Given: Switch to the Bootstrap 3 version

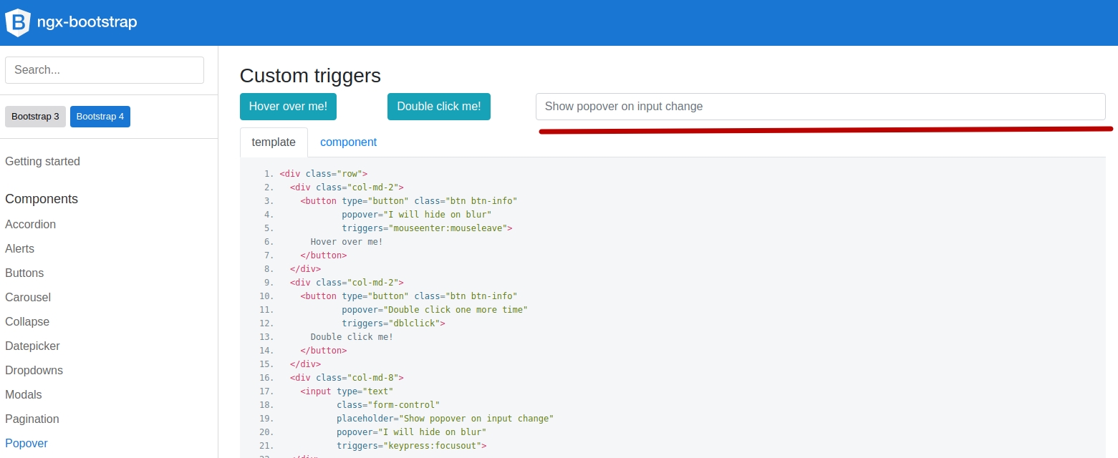Looking at the screenshot, I should click(x=34, y=116).
